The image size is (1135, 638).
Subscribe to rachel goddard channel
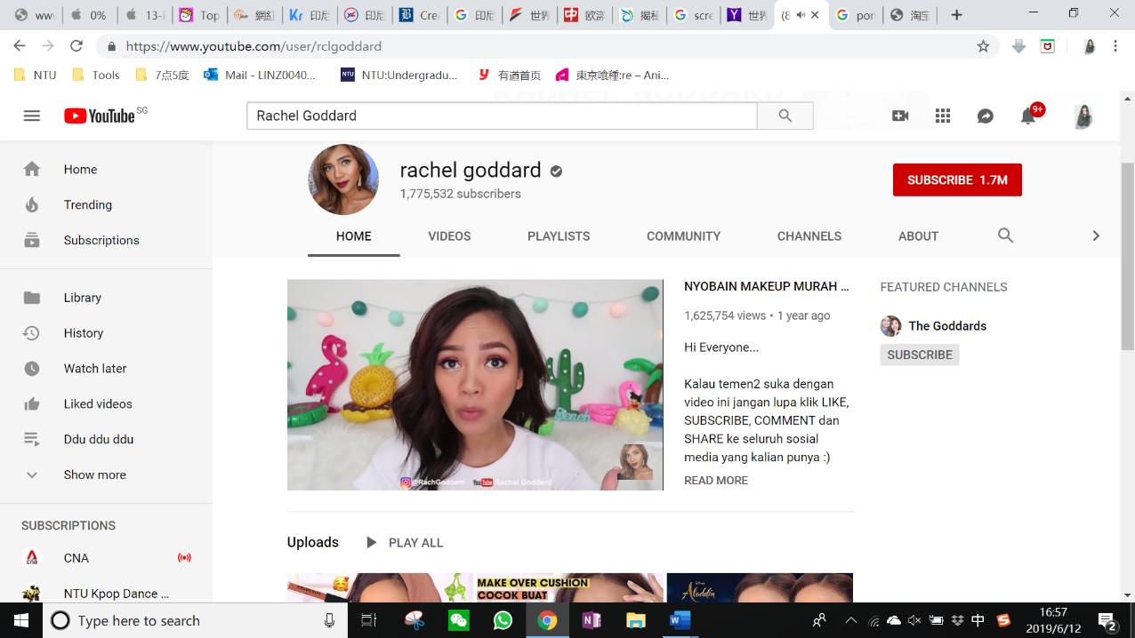click(x=957, y=179)
